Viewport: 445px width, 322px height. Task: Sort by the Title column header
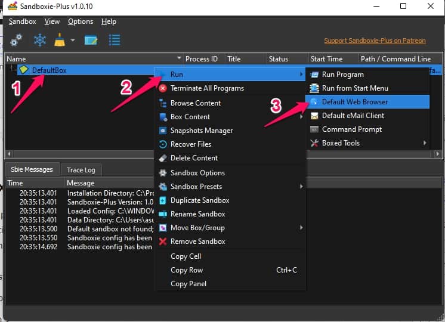246,58
